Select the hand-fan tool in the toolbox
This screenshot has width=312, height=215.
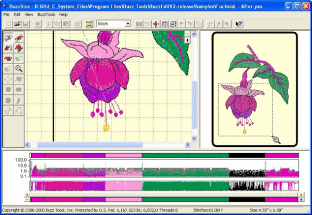coord(8,38)
